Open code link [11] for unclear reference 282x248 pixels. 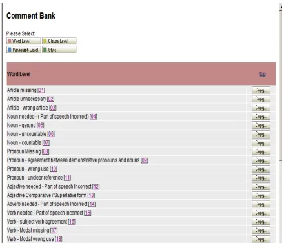point(67,178)
